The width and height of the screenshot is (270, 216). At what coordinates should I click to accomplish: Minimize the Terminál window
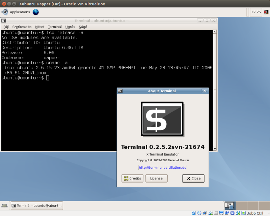200,21
